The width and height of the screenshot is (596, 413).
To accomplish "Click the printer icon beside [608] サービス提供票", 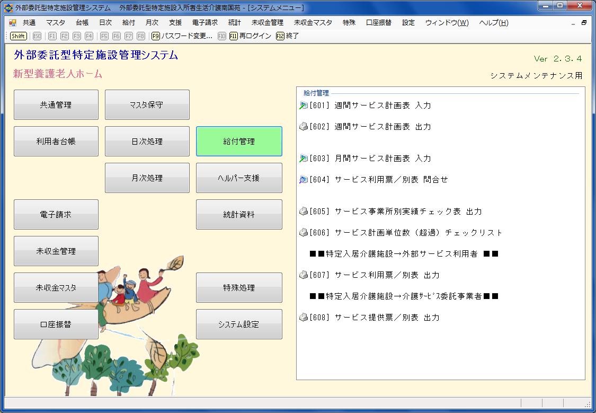I will [x=304, y=318].
